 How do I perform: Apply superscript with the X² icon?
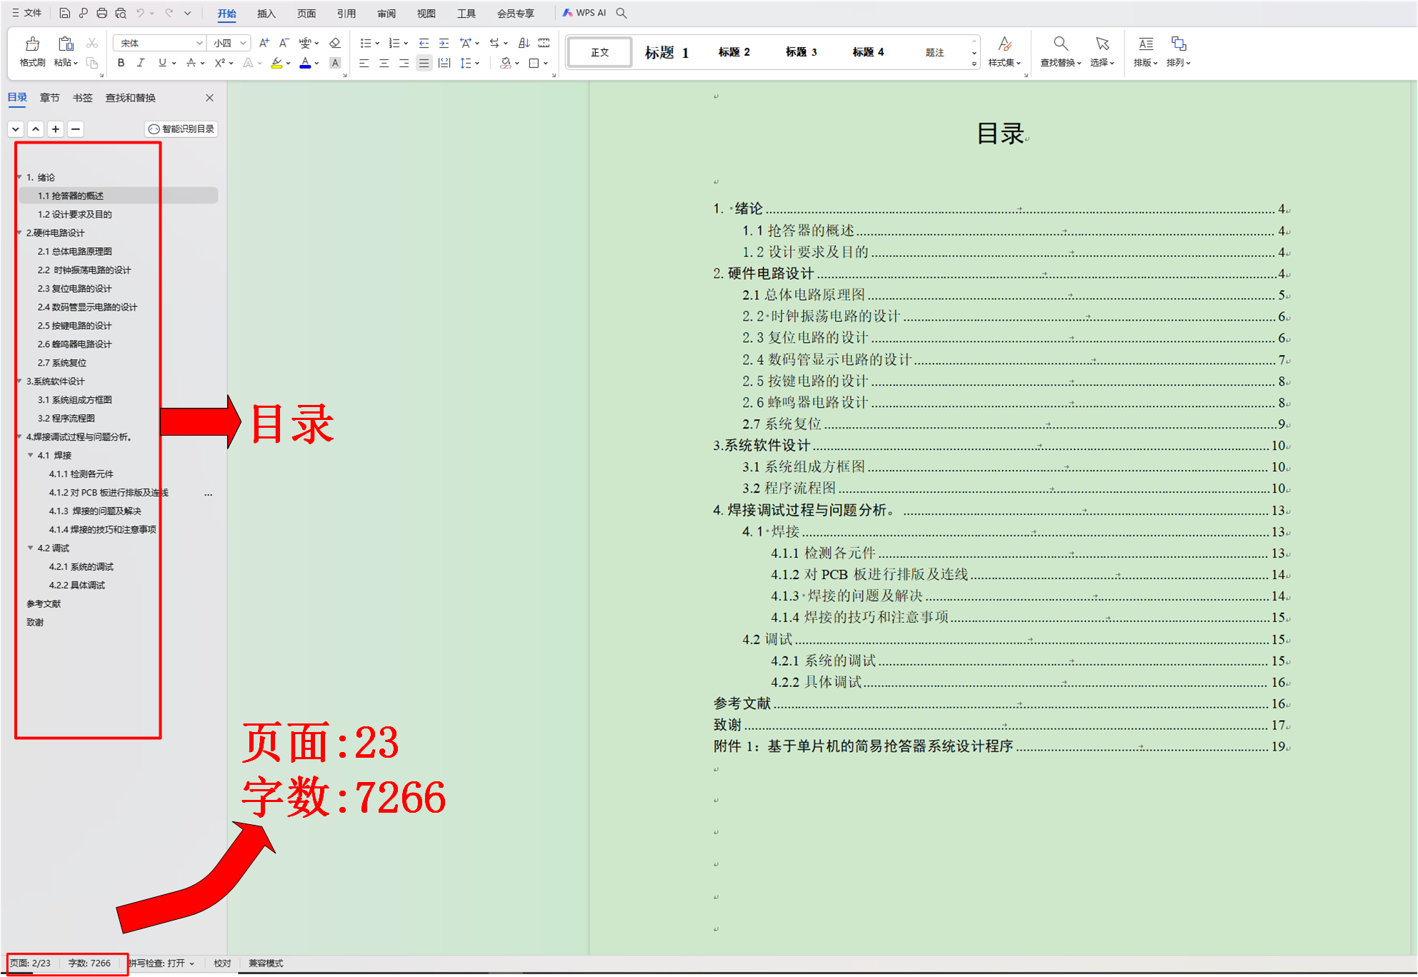[x=219, y=63]
